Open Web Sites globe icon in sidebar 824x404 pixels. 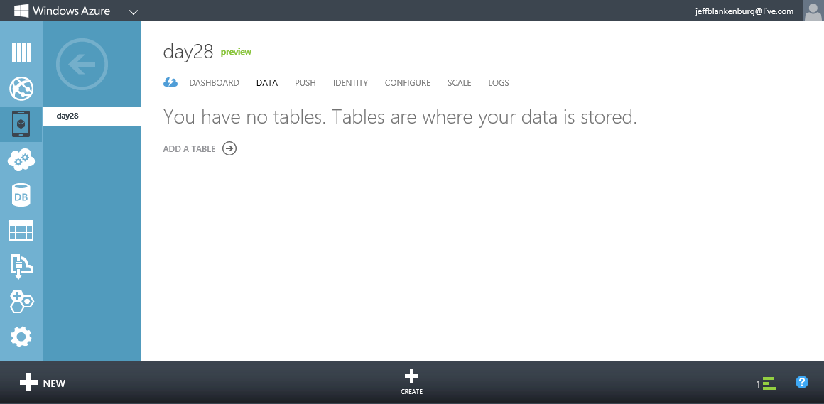(21, 89)
